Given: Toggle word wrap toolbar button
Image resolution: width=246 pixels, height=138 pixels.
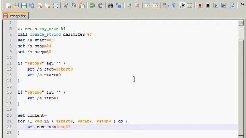Looking at the screenshot, I should 166,6.
